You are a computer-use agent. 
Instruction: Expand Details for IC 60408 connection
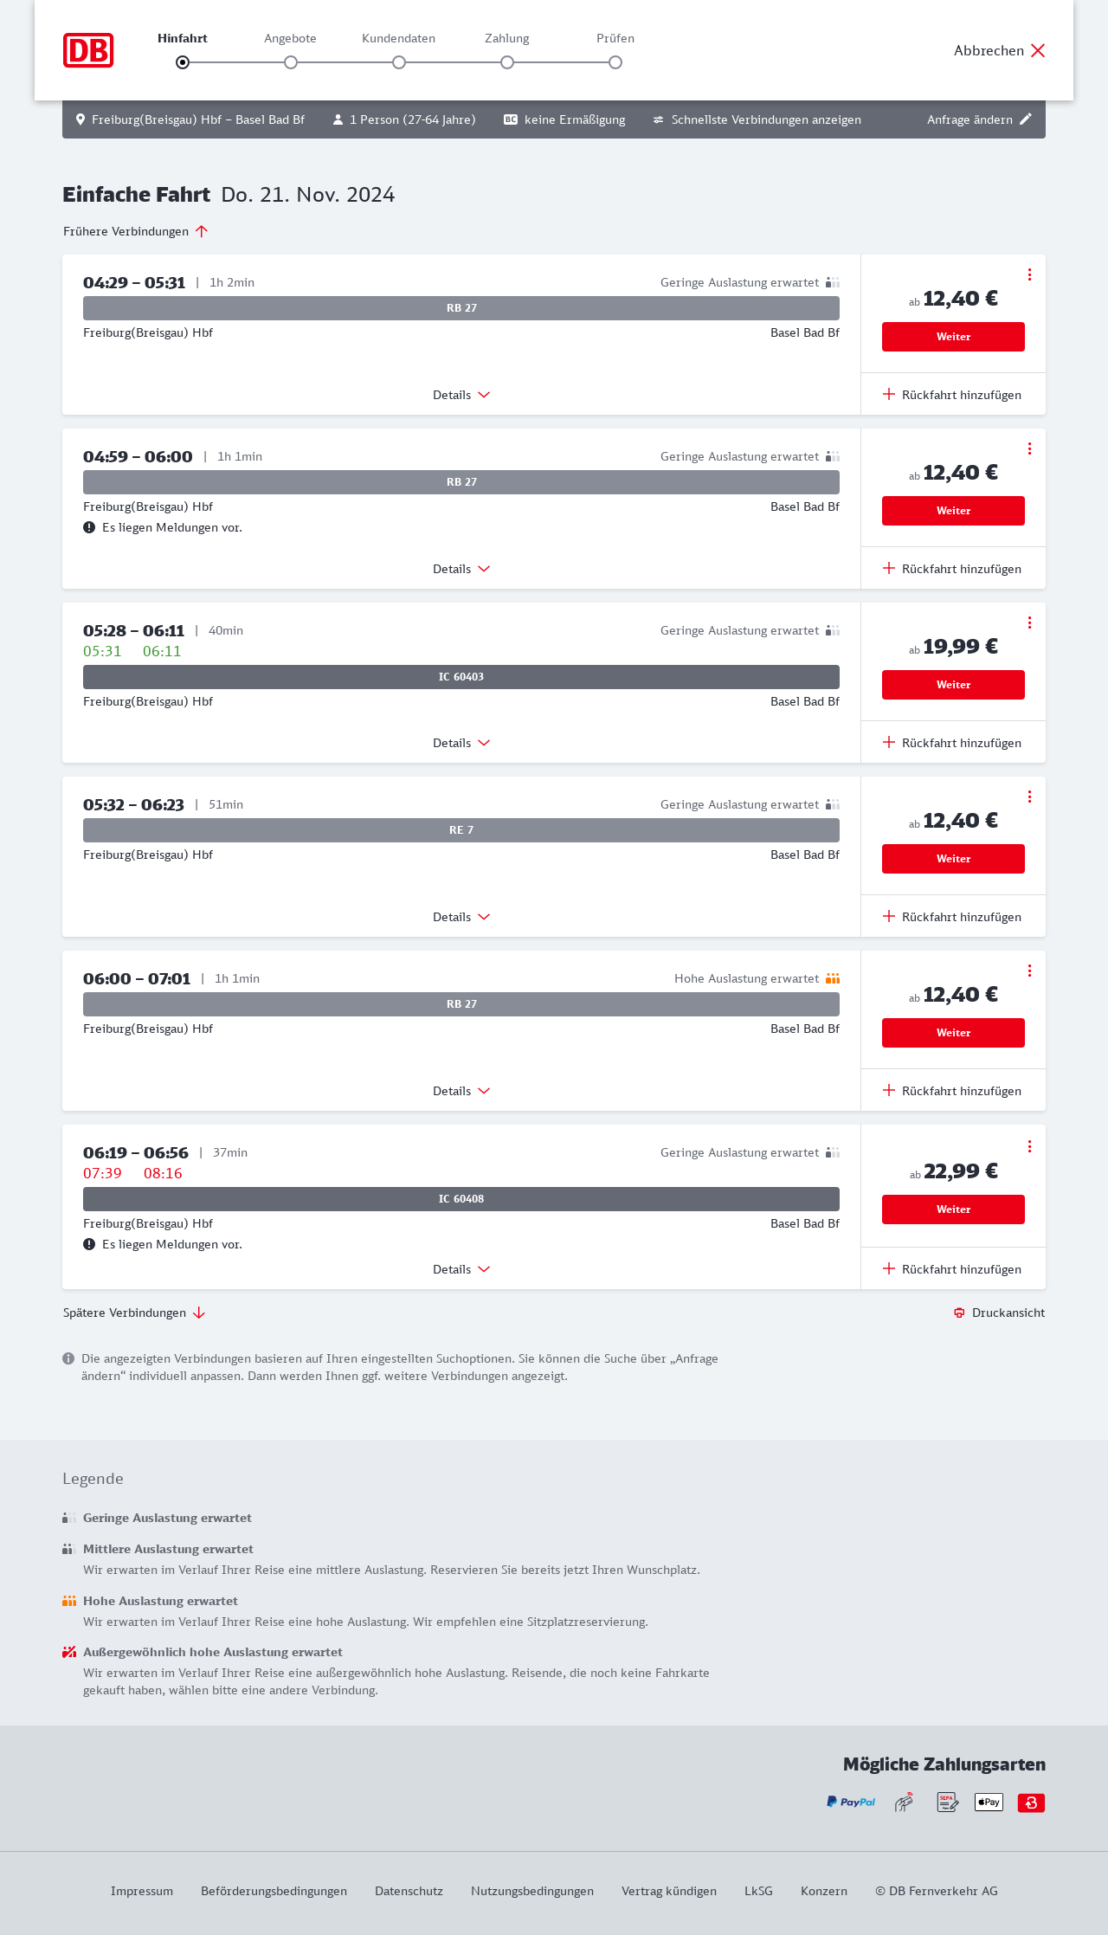click(461, 1269)
